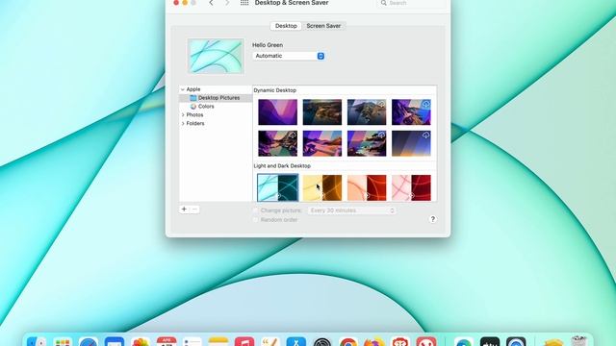This screenshot has width=616, height=346.
Task: Choose the Catalina island wallpaper thumbnail
Action: (x=367, y=112)
